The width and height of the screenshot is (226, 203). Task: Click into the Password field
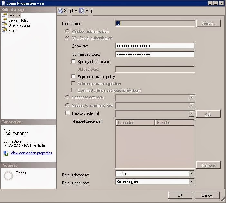point(155,46)
